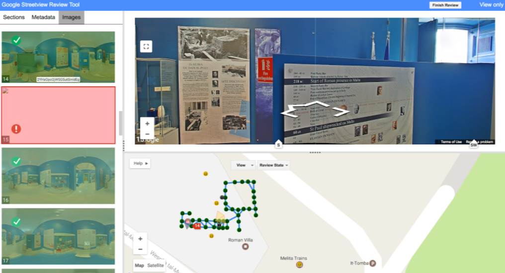Zoom out the Street View panorama
Screen dimensions: 505x273
[x=147, y=134]
